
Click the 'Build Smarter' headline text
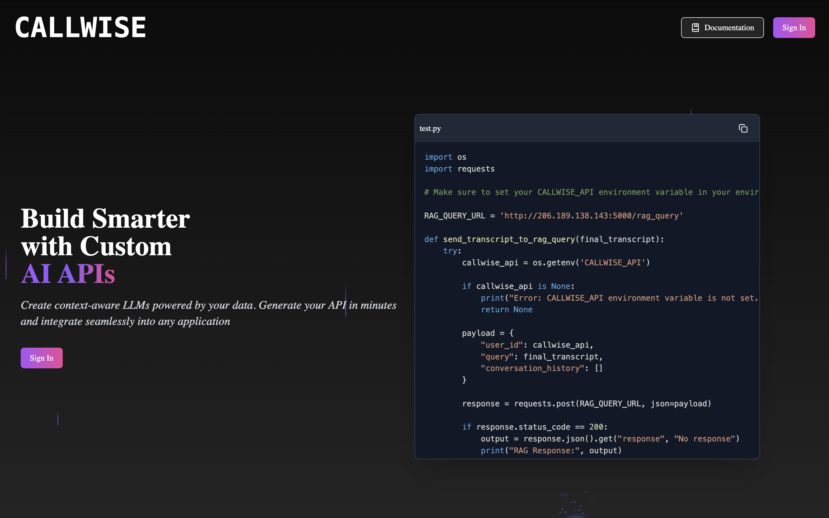click(x=105, y=219)
